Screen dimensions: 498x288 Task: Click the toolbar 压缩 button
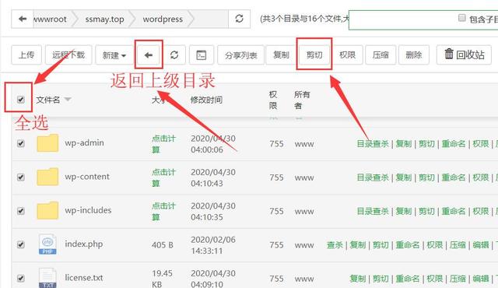381,55
